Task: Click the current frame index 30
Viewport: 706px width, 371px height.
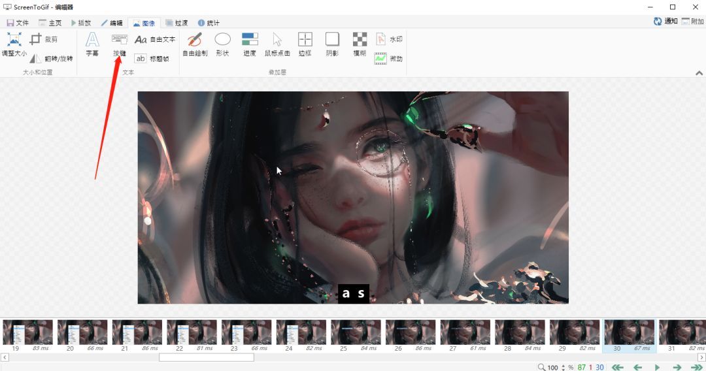Action: [599, 367]
